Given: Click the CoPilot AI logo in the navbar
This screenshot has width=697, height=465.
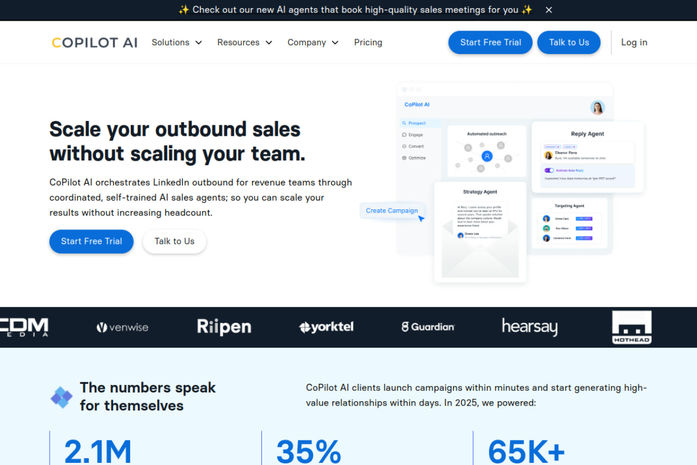Looking at the screenshot, I should click(x=95, y=43).
